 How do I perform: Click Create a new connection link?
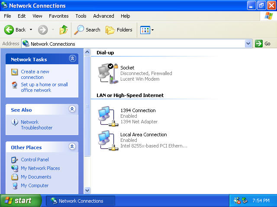(35, 74)
